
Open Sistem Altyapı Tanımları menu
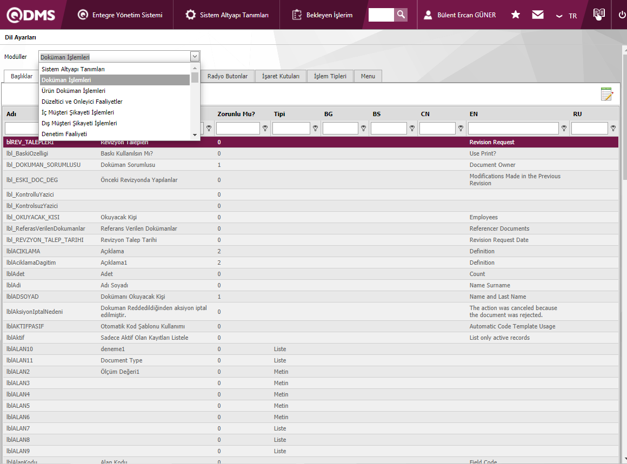click(227, 15)
